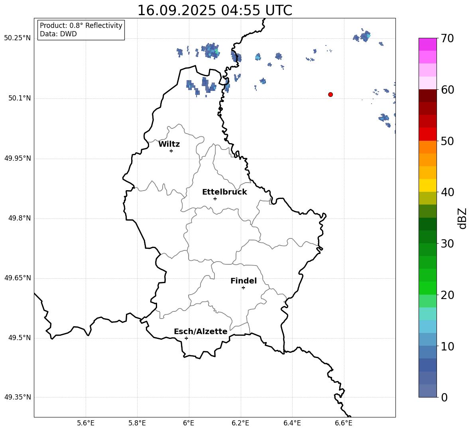
Task: Click the dark maroon swatch just below 60 dBZ
Action: [428, 96]
